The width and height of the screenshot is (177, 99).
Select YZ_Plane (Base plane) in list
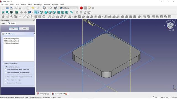[11, 43]
